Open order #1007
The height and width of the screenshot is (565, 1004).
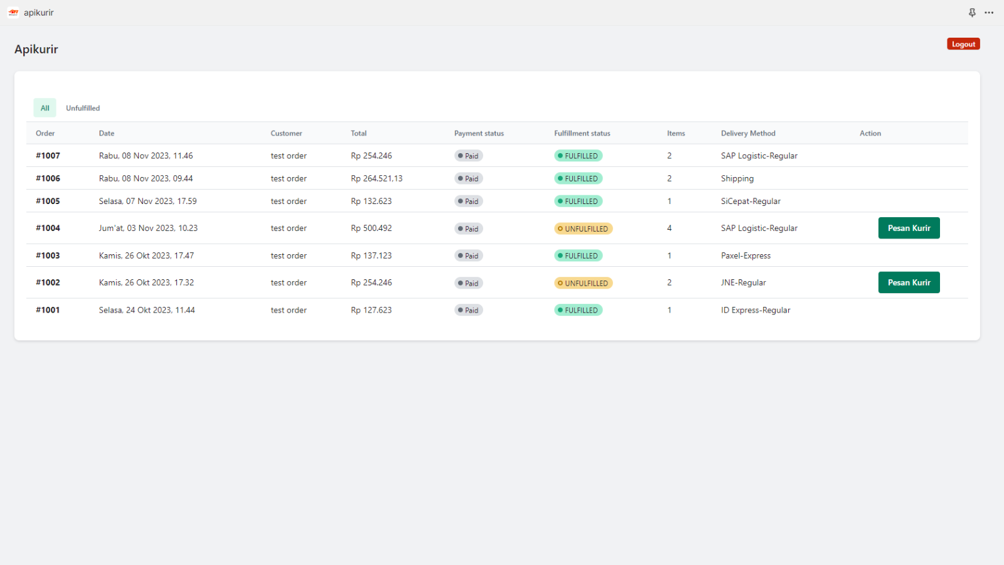[48, 156]
